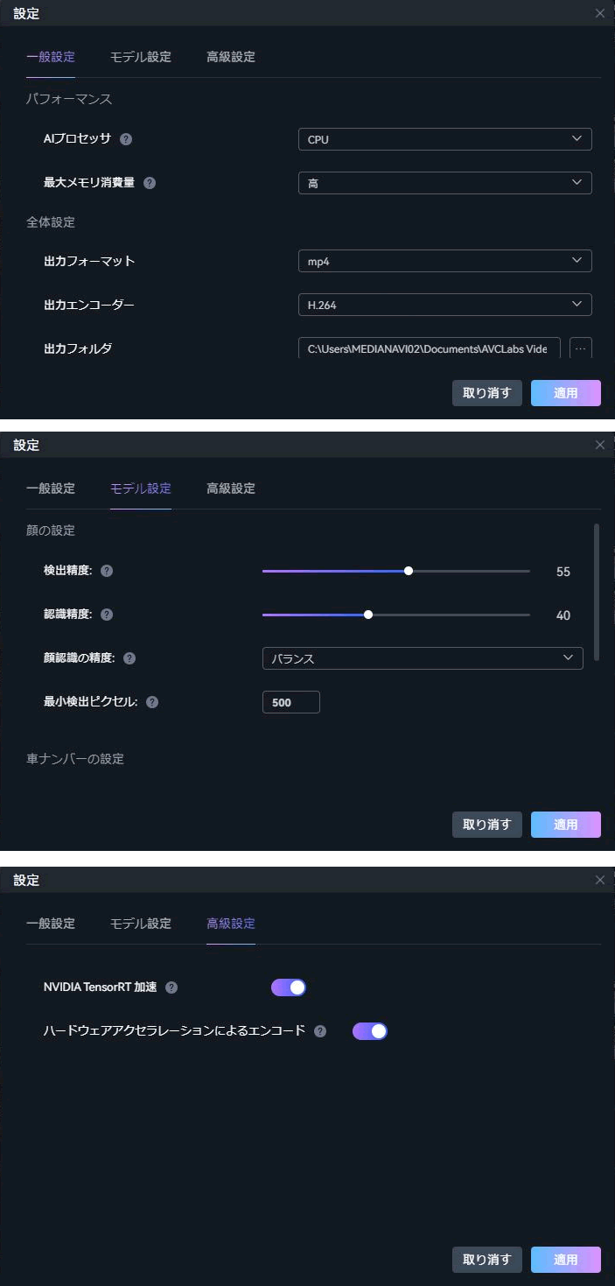This screenshot has width=615, height=1286.
Task: Open the 顔認識の精度 dropdown set to バランス
Action: (x=423, y=658)
